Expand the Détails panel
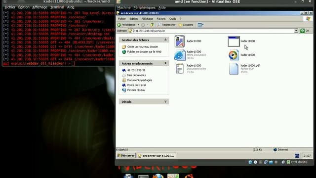316x178 pixels. pyautogui.click(x=165, y=101)
